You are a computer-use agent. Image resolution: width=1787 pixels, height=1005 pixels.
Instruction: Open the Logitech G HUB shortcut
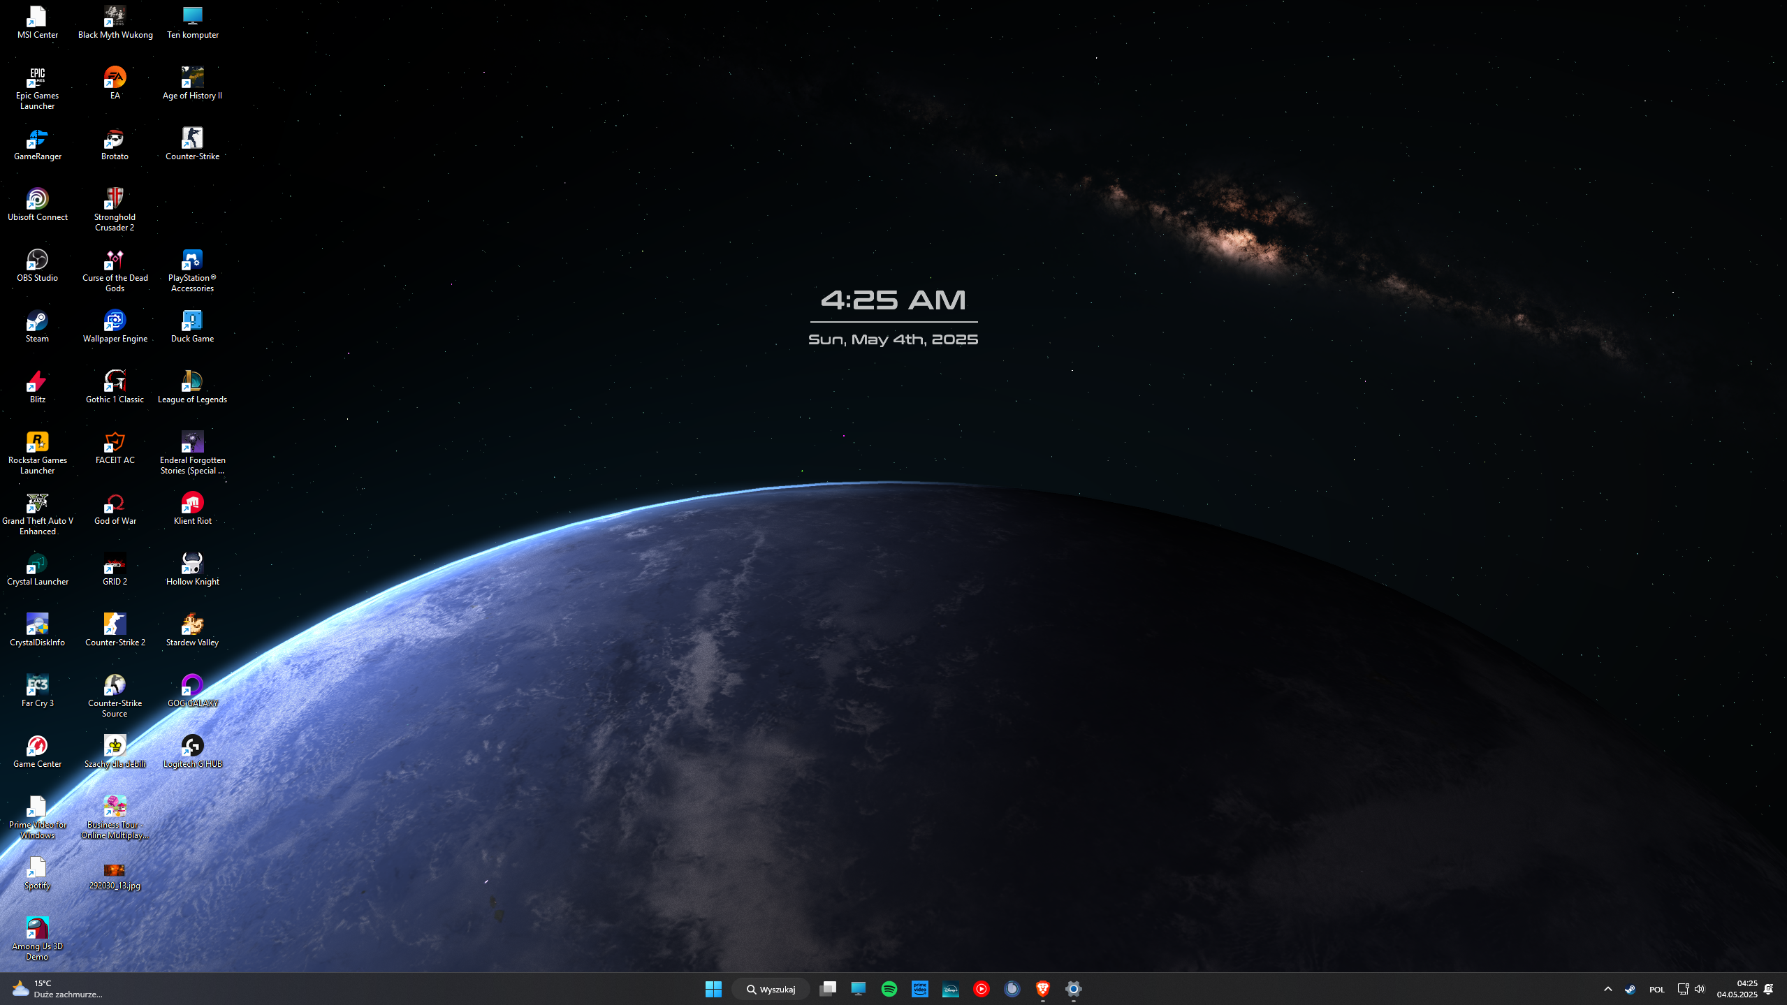click(192, 751)
